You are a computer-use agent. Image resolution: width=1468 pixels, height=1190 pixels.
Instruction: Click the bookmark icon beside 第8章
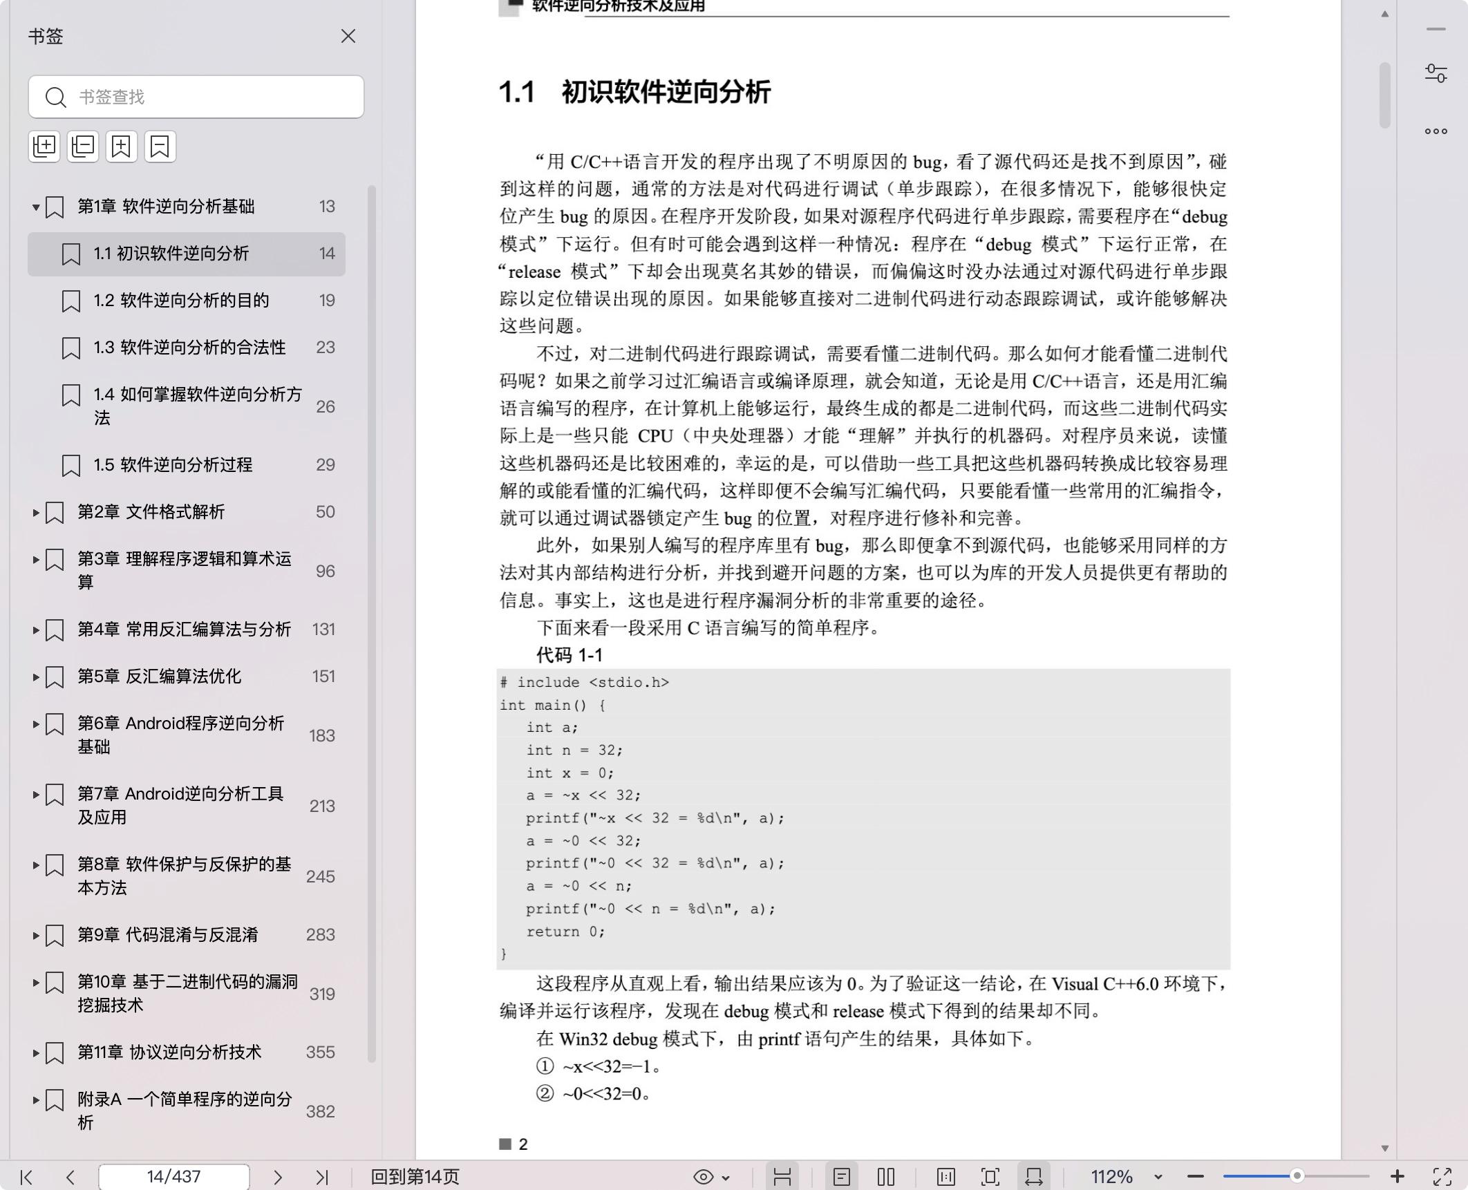tap(55, 865)
